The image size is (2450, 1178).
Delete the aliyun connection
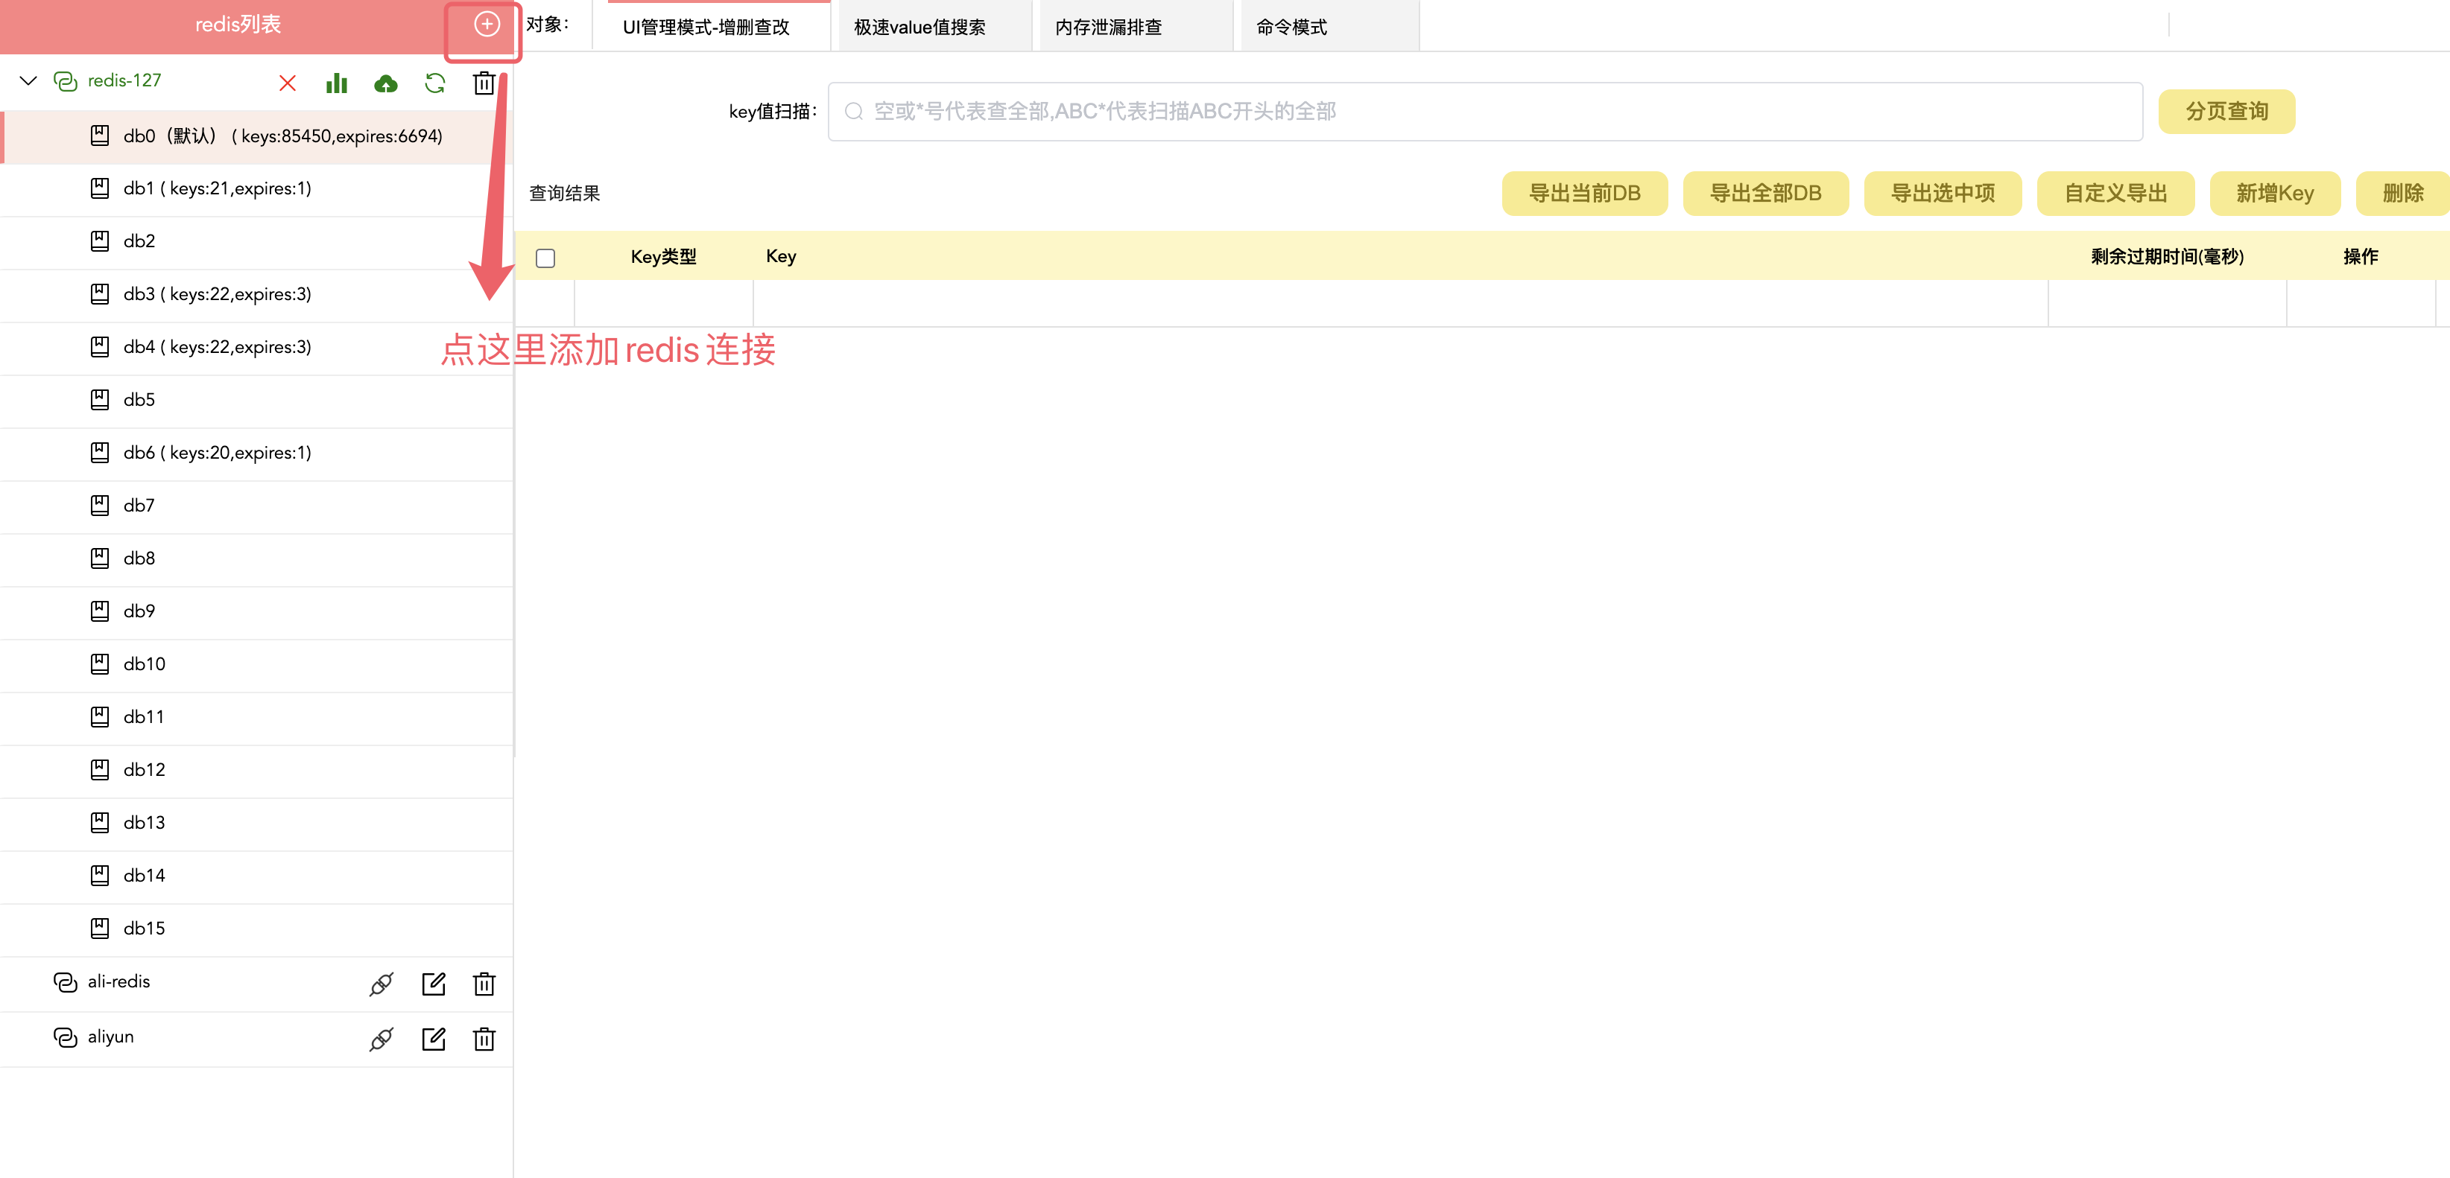[x=483, y=1038]
